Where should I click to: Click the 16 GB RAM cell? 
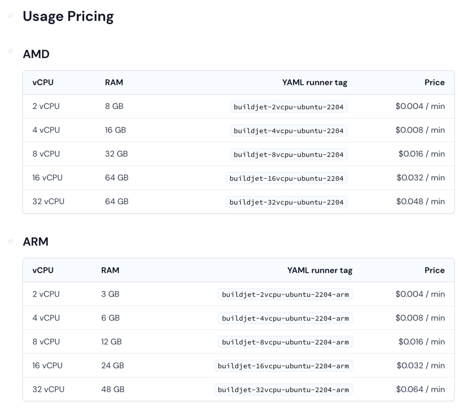115,130
